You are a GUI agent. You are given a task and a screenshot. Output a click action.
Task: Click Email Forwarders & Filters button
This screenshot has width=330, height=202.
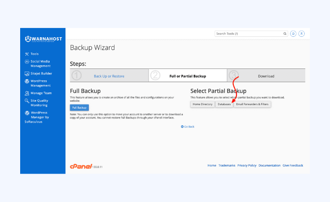(253, 104)
